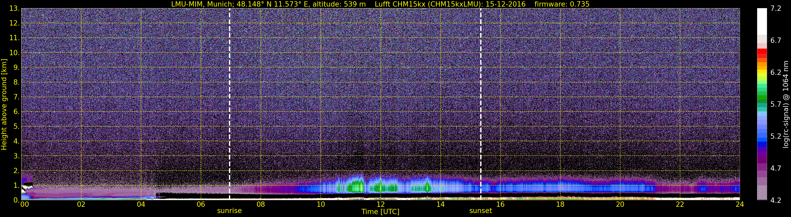
Task: Click x-axis tick label '08'
Action: pos(261,205)
